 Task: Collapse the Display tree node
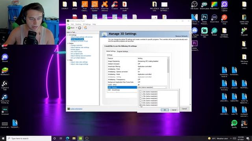coord(68,43)
